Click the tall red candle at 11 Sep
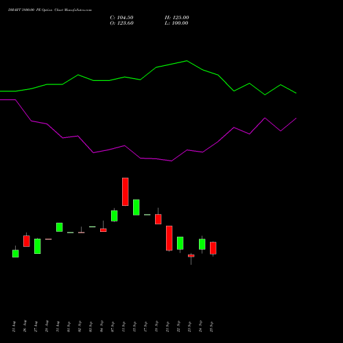 126,191
